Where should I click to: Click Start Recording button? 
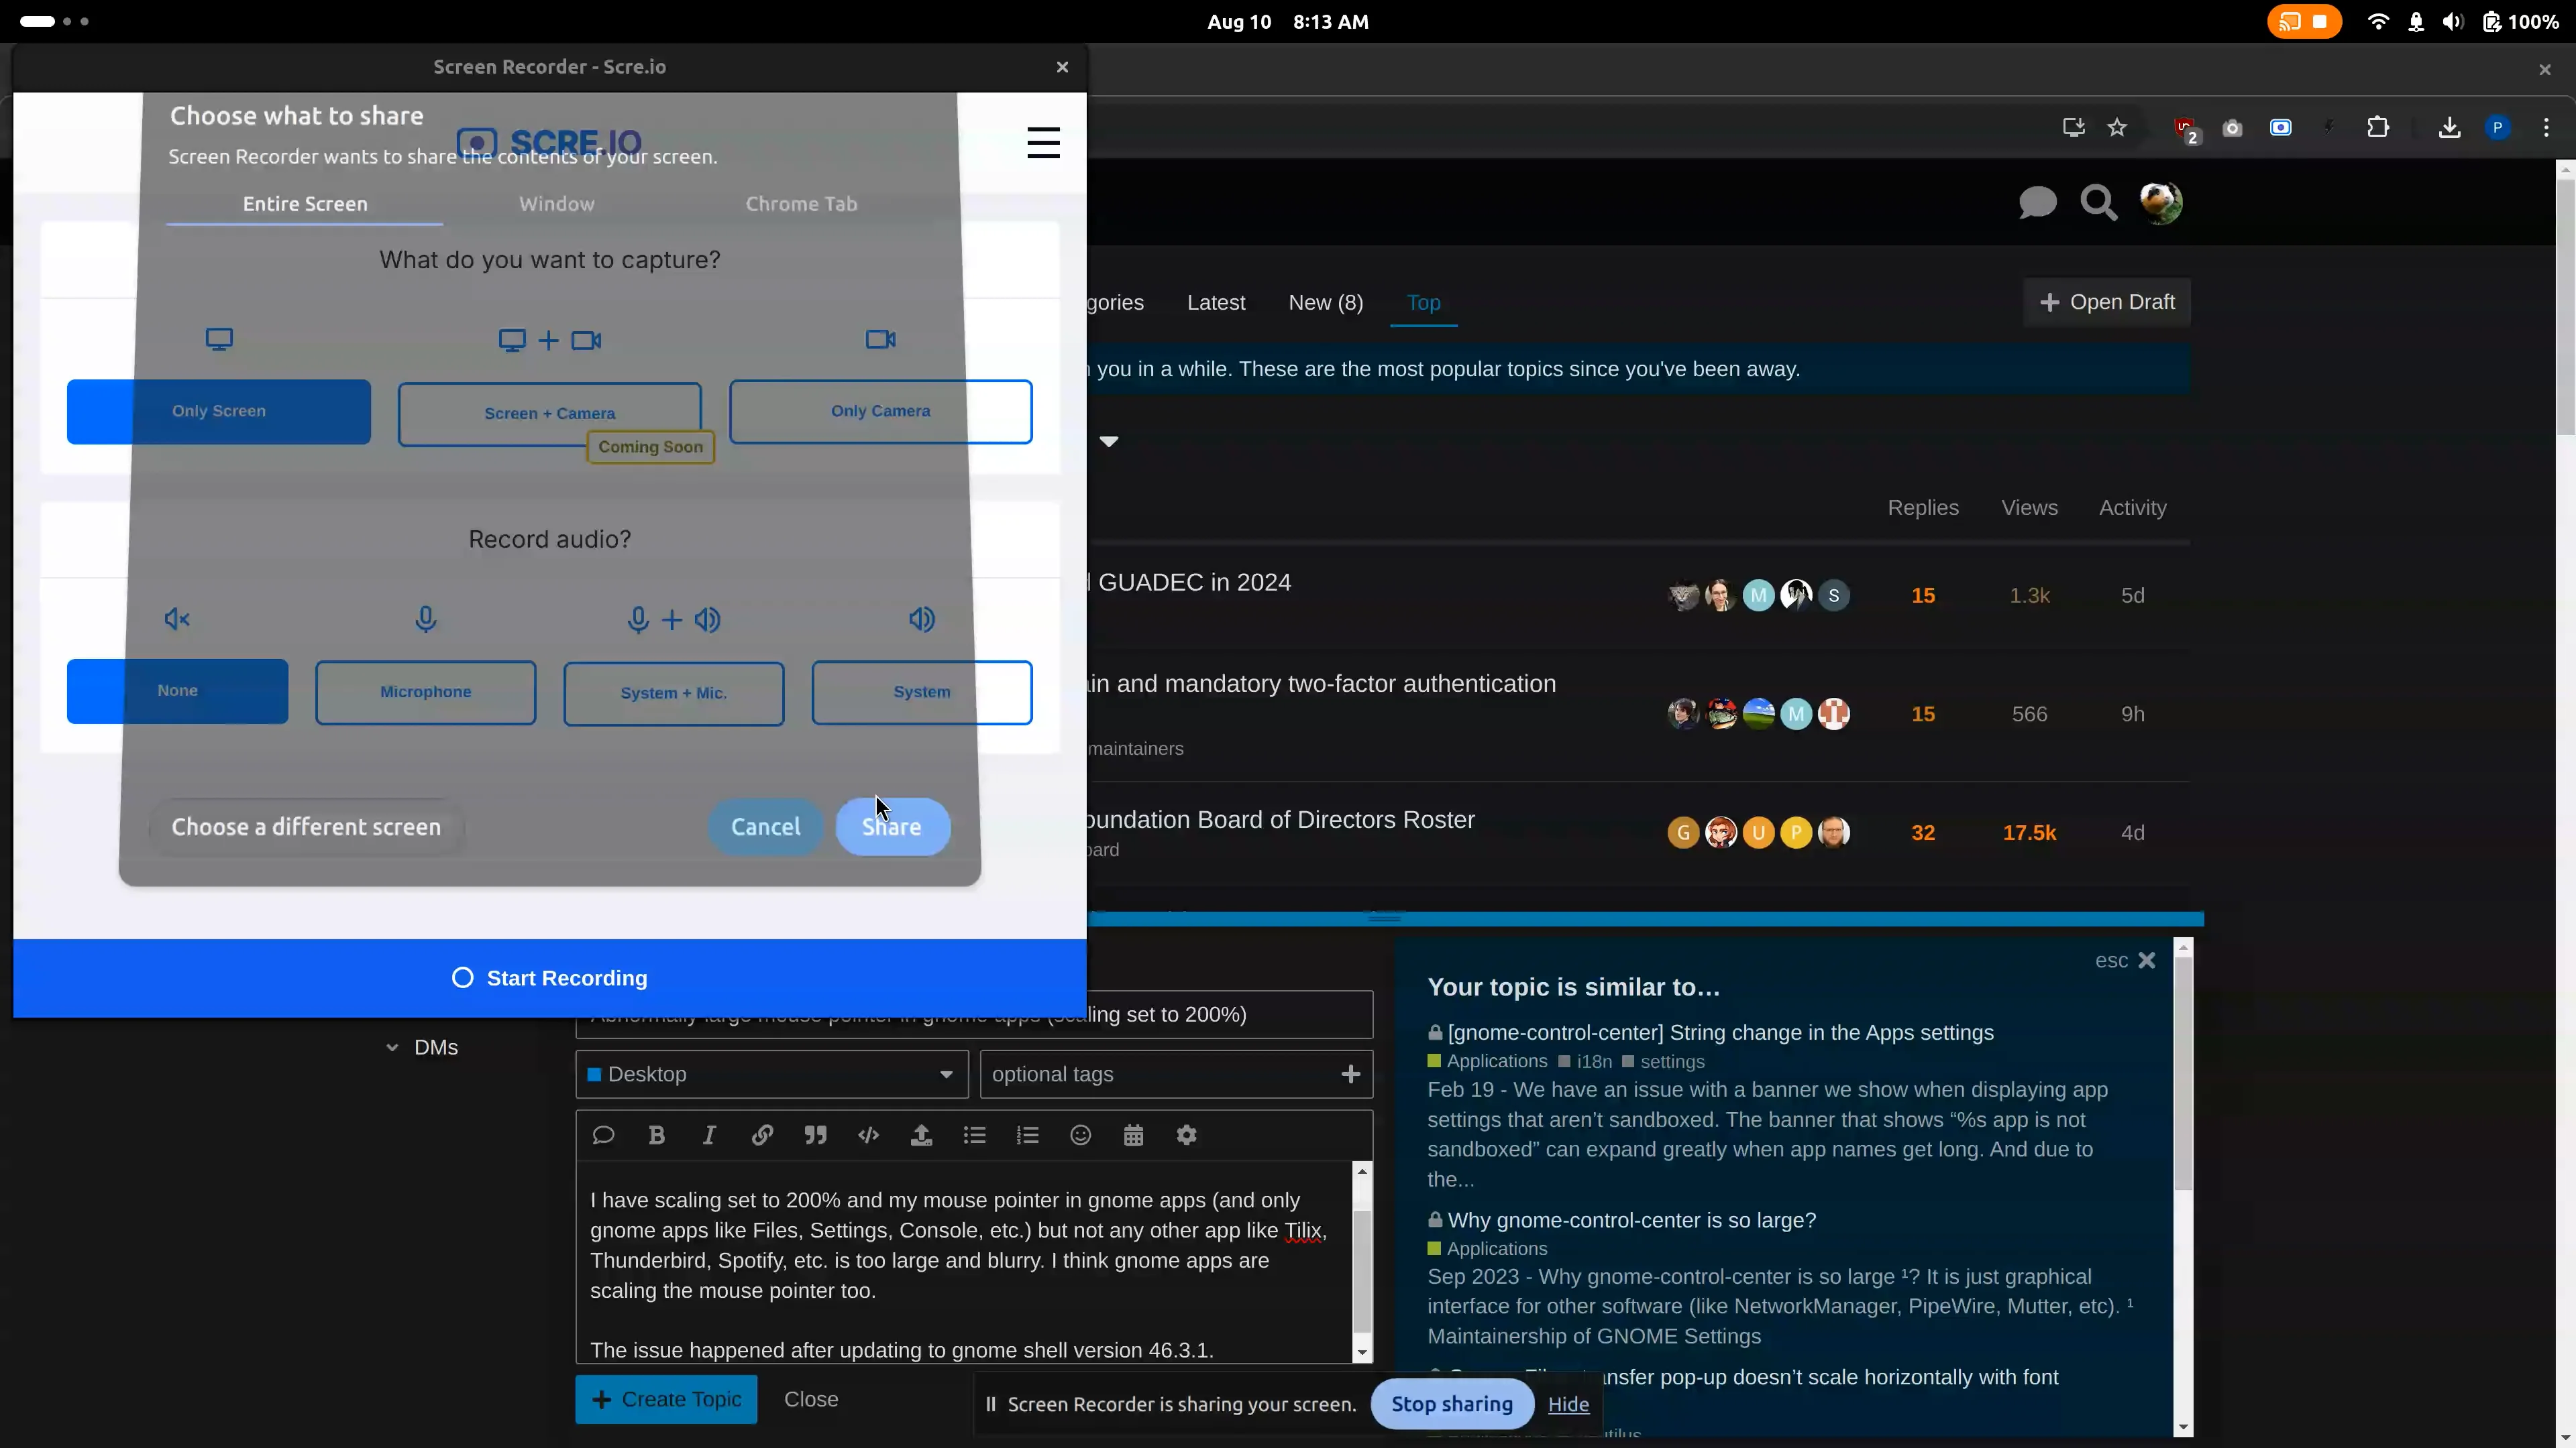tap(549, 978)
